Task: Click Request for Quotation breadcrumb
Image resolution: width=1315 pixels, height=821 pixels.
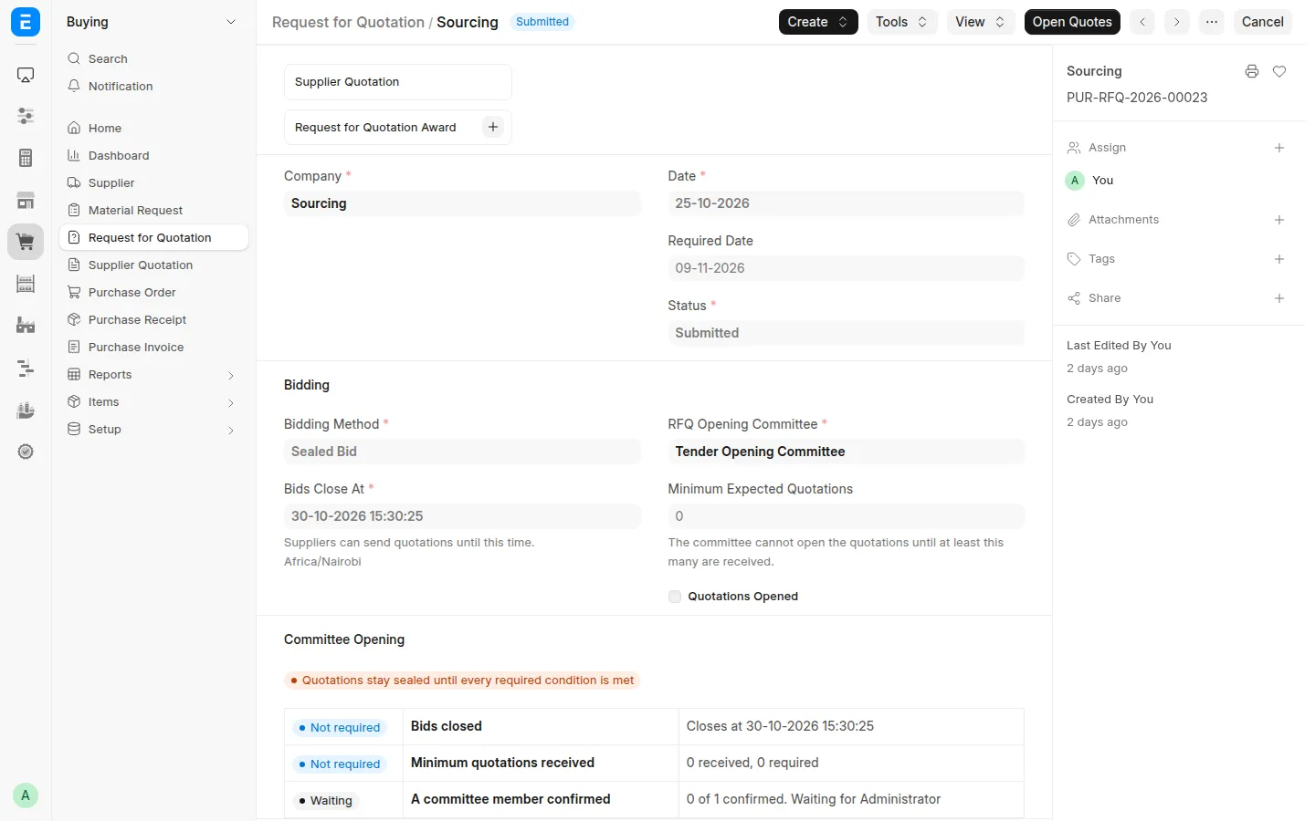Action: [348, 22]
